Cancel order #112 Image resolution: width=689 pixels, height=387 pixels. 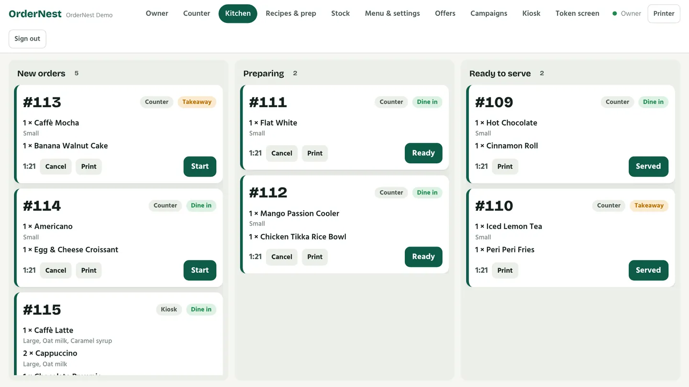coord(281,257)
